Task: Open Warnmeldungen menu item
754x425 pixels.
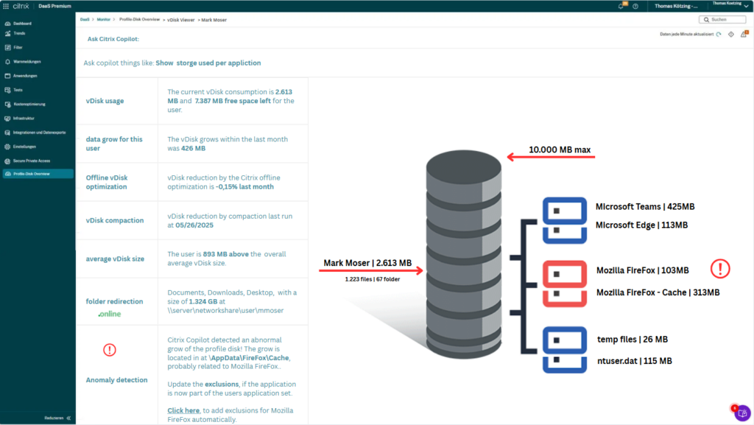Action: (27, 62)
